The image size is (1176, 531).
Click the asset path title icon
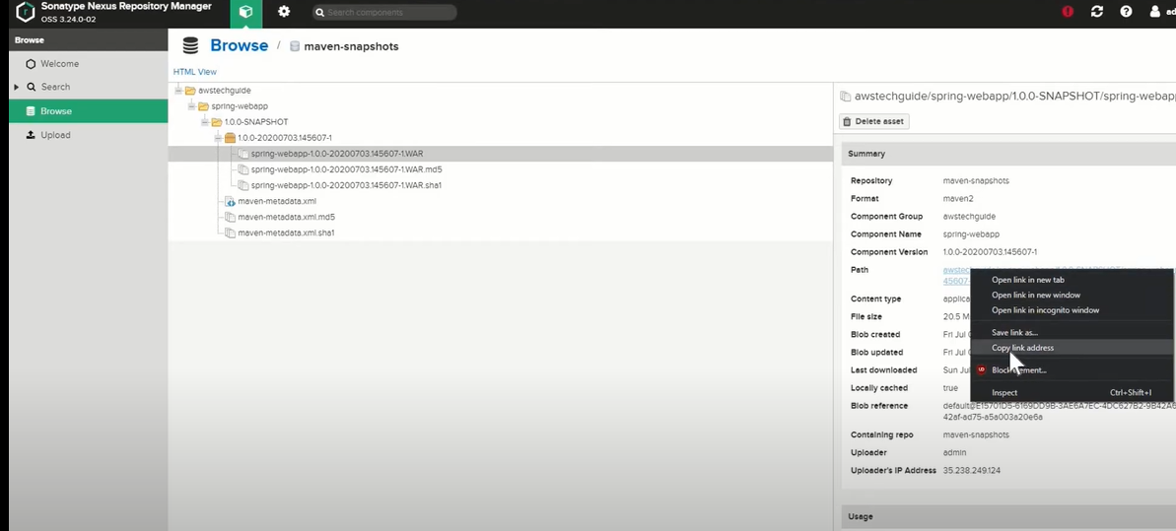(x=845, y=97)
